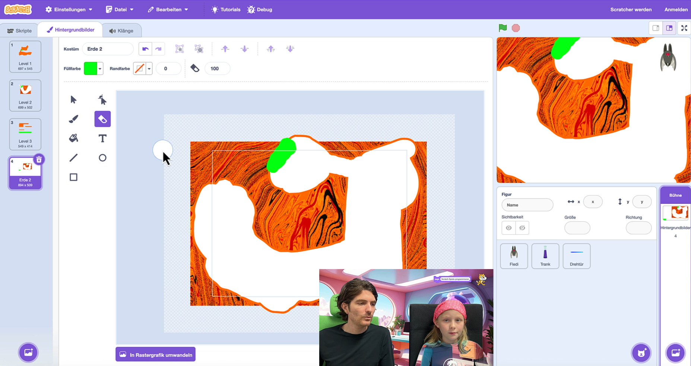
Task: Delete the Erde 2 backdrop
Action: pos(39,160)
